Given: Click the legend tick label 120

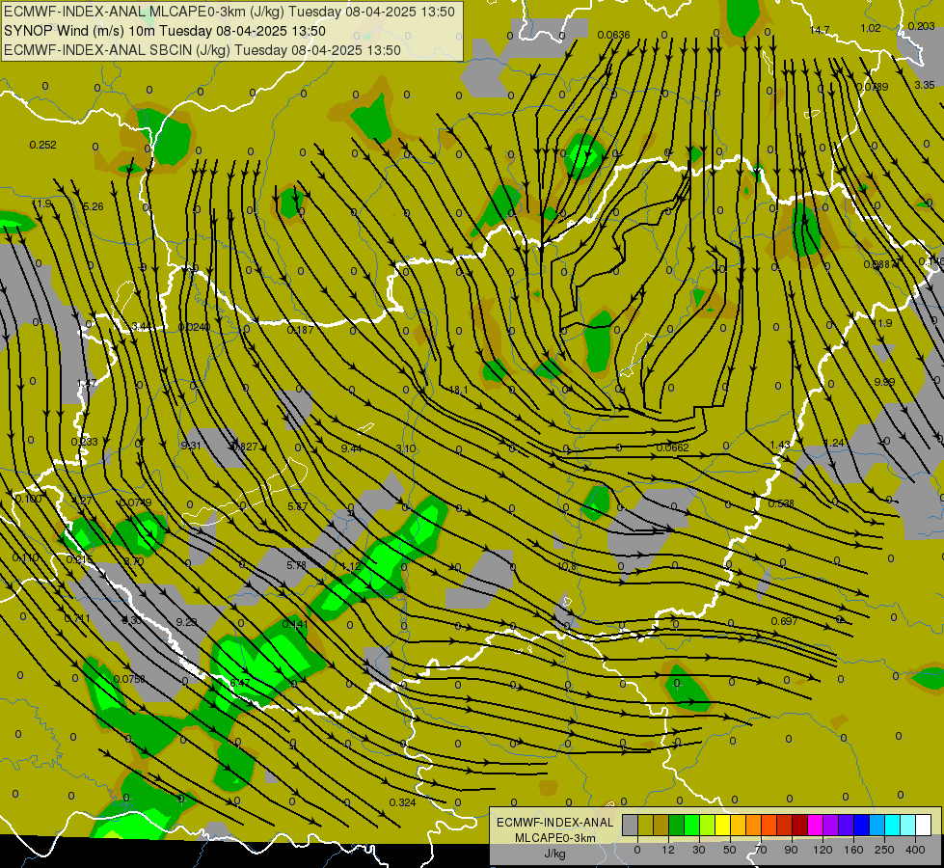Looking at the screenshot, I should point(823,850).
